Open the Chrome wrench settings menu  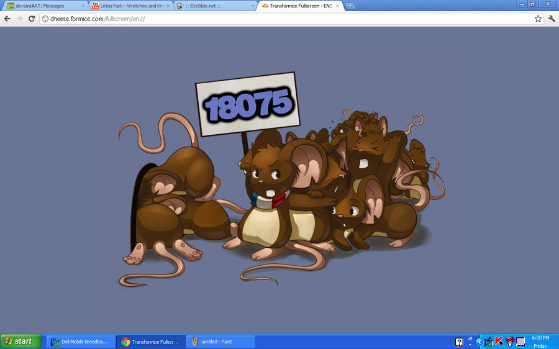(x=552, y=19)
